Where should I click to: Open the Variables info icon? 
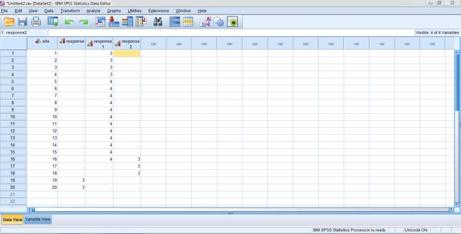click(128, 22)
